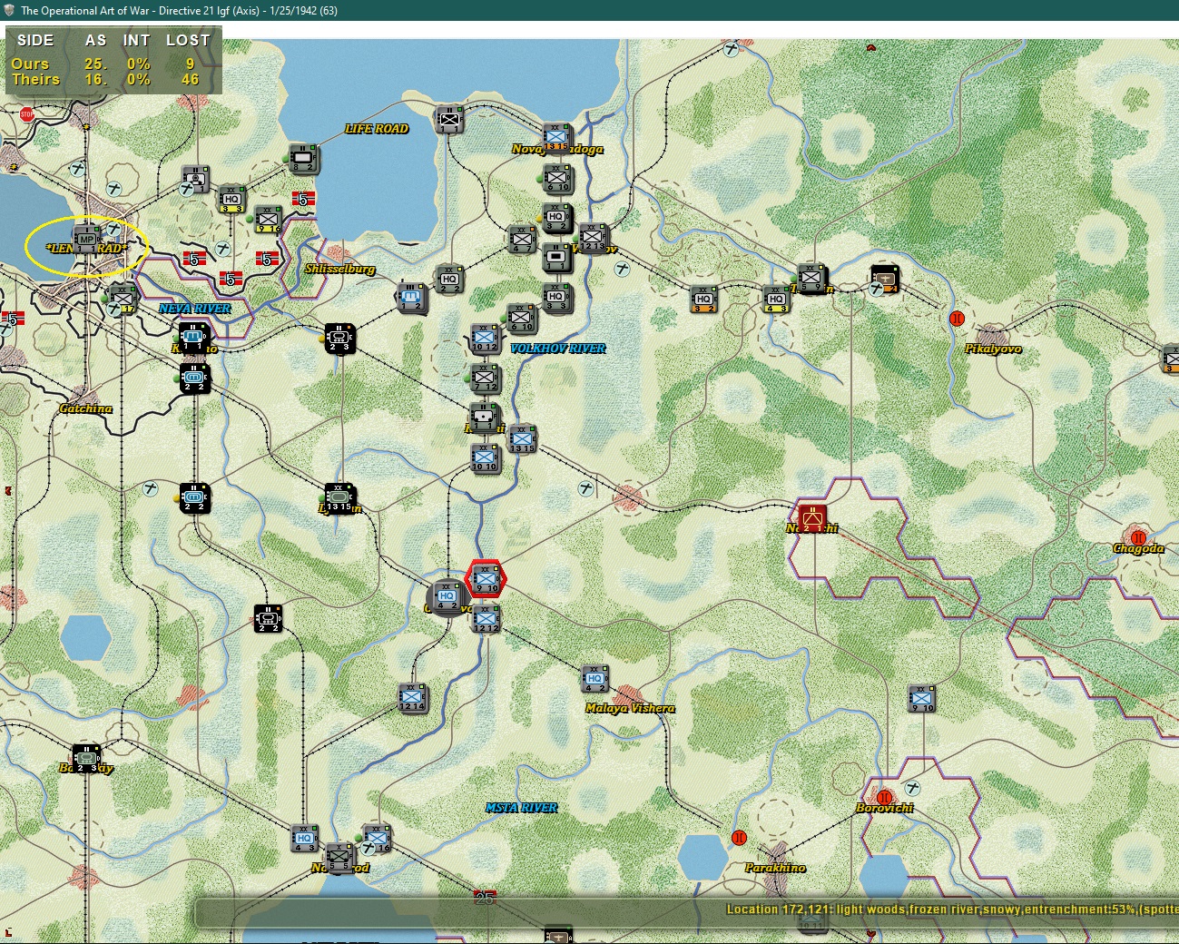1179x944 pixels.
Task: Click the LOST column header
Action: coord(188,40)
